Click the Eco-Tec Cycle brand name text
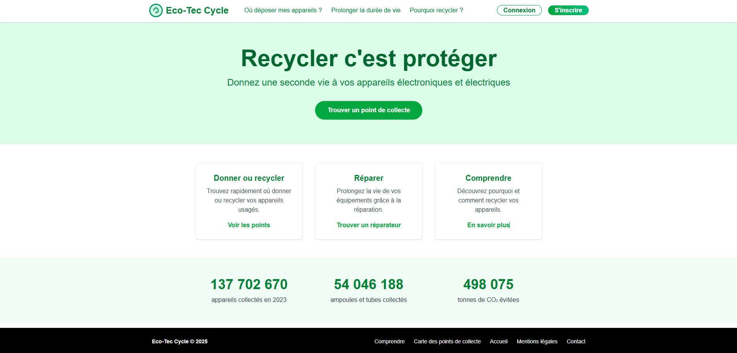 click(x=197, y=10)
